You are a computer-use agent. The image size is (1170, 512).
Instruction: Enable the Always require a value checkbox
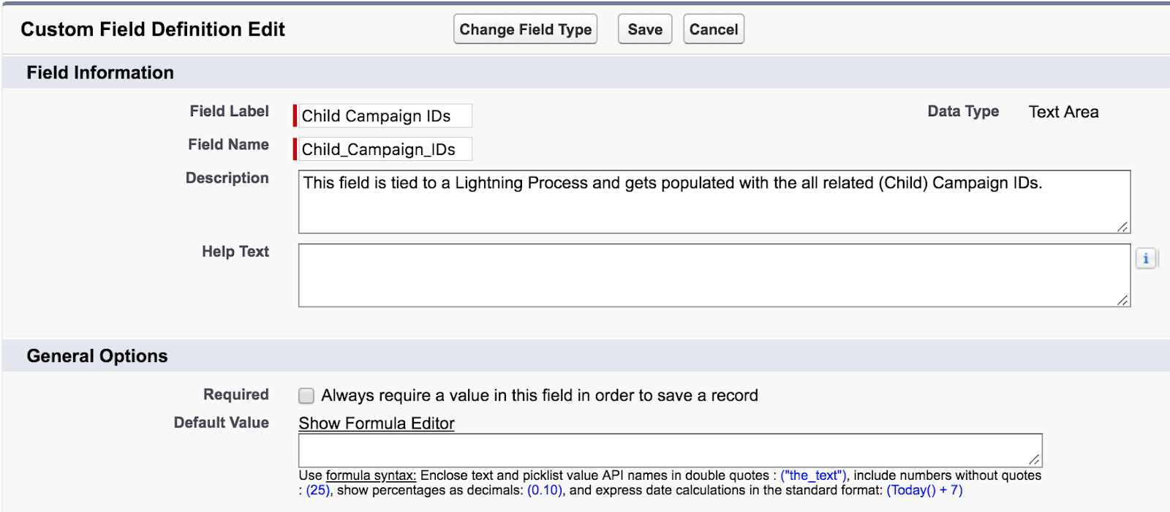306,396
